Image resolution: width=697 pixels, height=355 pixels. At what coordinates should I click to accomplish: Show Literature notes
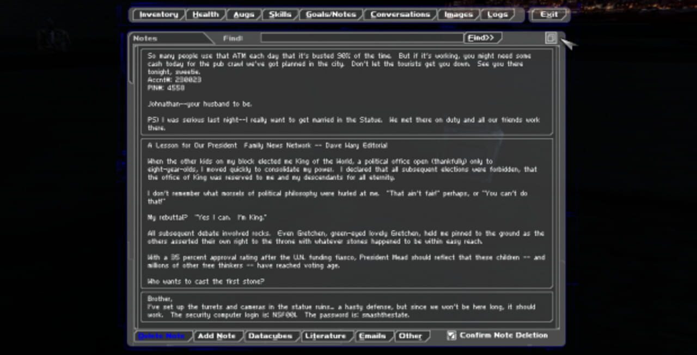[x=326, y=336]
